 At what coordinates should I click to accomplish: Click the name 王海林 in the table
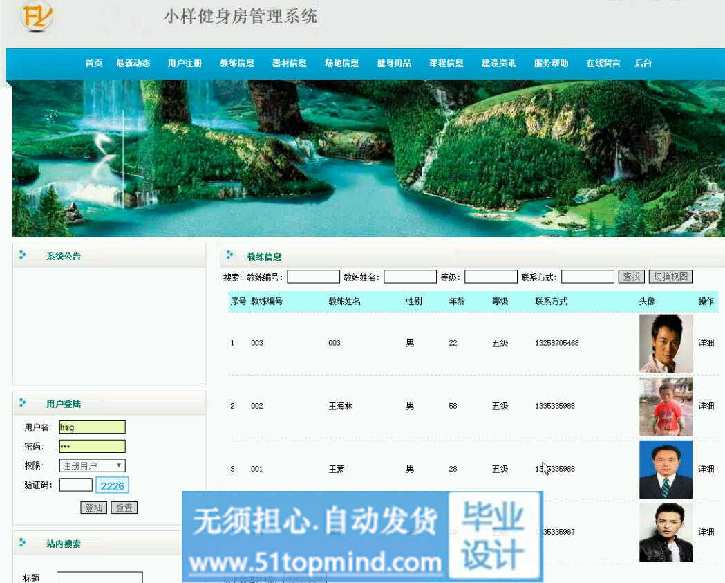[340, 406]
